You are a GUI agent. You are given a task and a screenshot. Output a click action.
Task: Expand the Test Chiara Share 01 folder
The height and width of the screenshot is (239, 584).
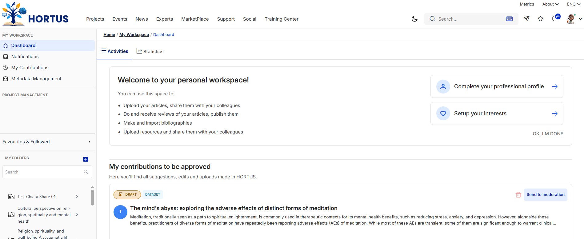point(77,197)
